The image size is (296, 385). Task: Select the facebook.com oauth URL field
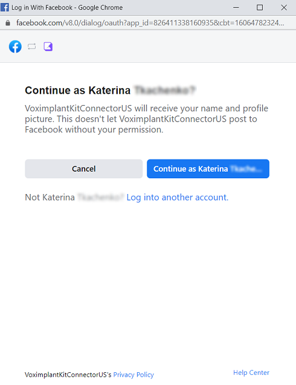[150, 23]
